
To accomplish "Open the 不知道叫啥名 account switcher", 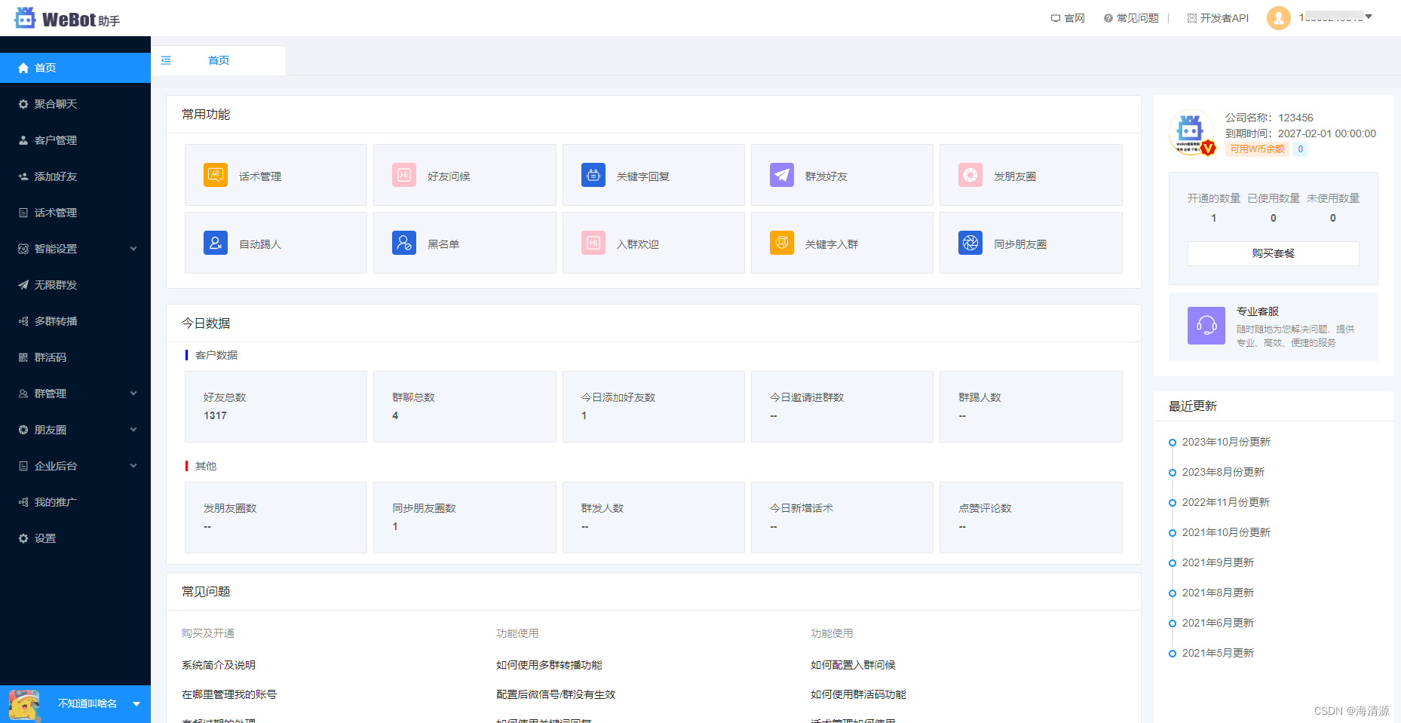I will coord(75,703).
